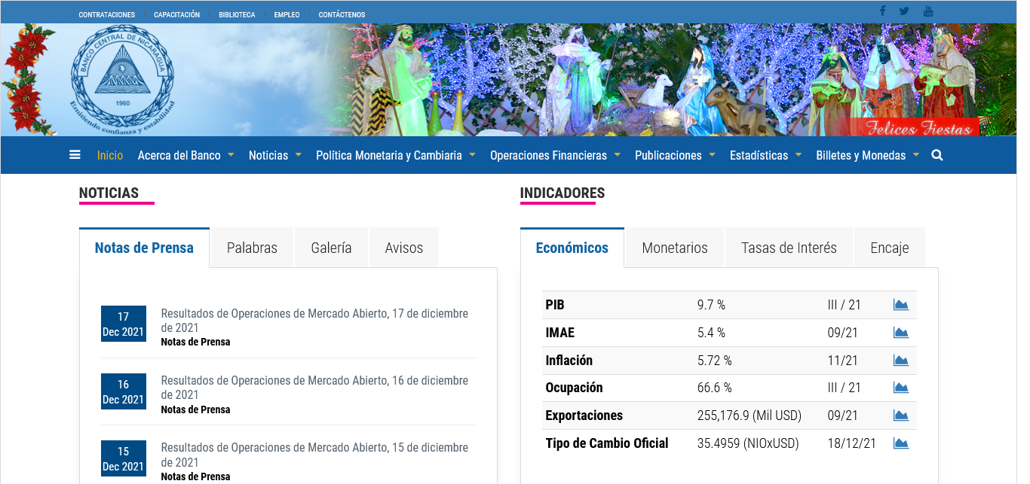This screenshot has height=484, width=1030.
Task: Click the search magnifier icon
Action: pos(937,155)
